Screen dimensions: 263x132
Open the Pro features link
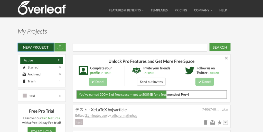[51, 118]
